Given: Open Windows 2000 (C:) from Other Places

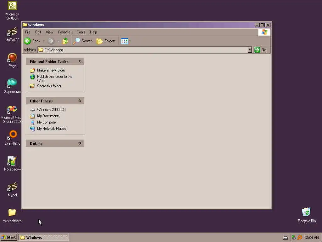Looking at the screenshot, I should [x=51, y=109].
